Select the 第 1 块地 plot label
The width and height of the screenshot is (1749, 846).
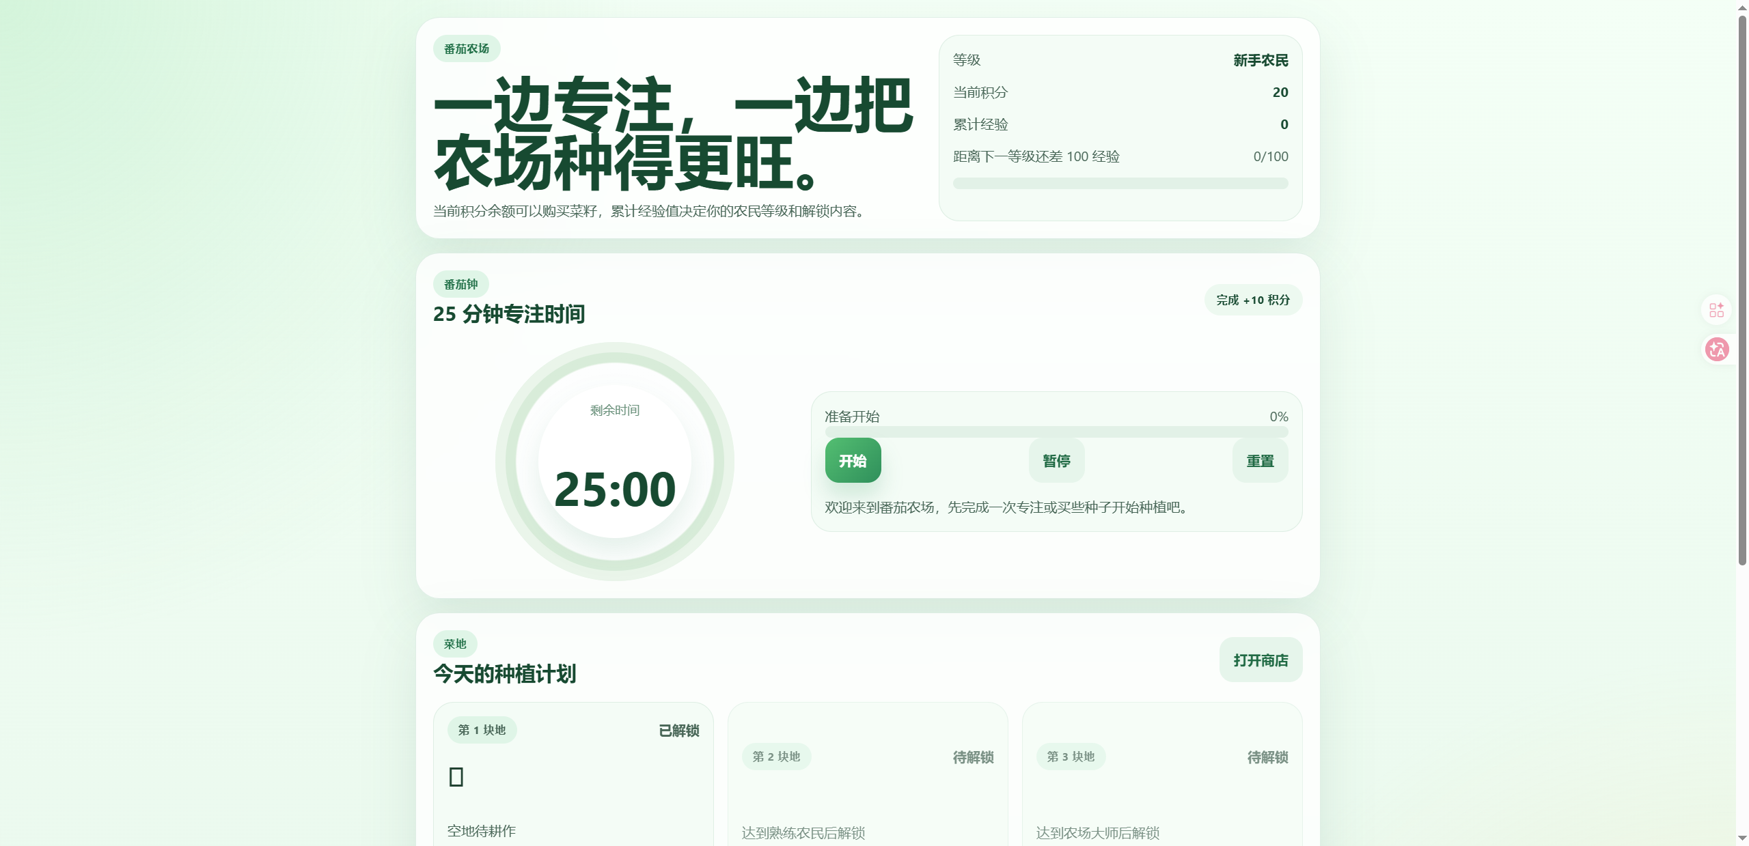(482, 730)
